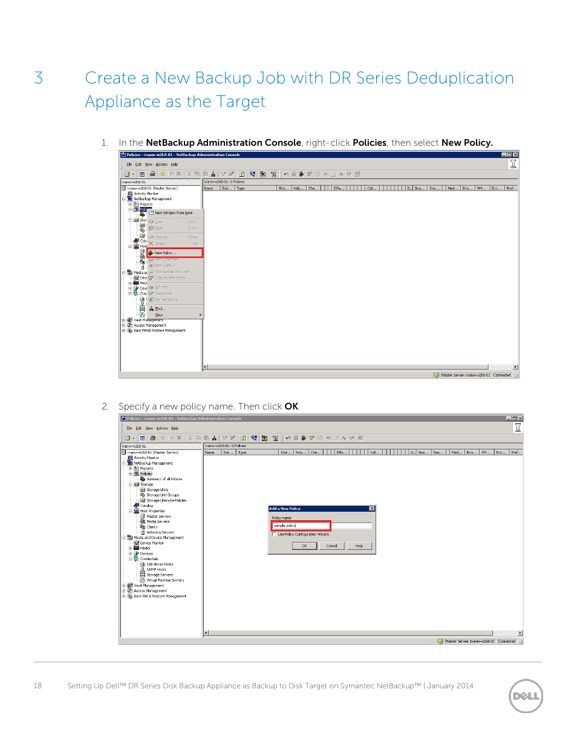Collapse Media and Device Management in step 2 console

coord(124,538)
